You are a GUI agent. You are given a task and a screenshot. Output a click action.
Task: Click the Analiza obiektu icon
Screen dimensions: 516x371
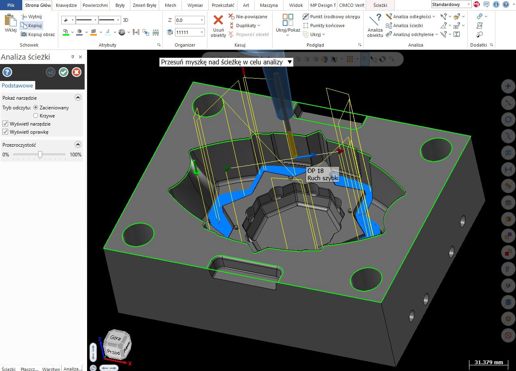pyautogui.click(x=375, y=19)
